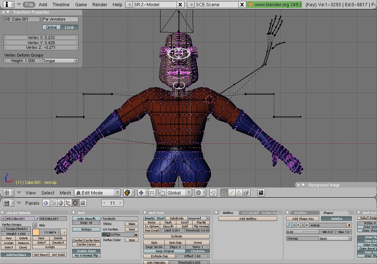The height and width of the screenshot is (264, 377).
Task: Click the Add Multires button
Action: [248, 219]
